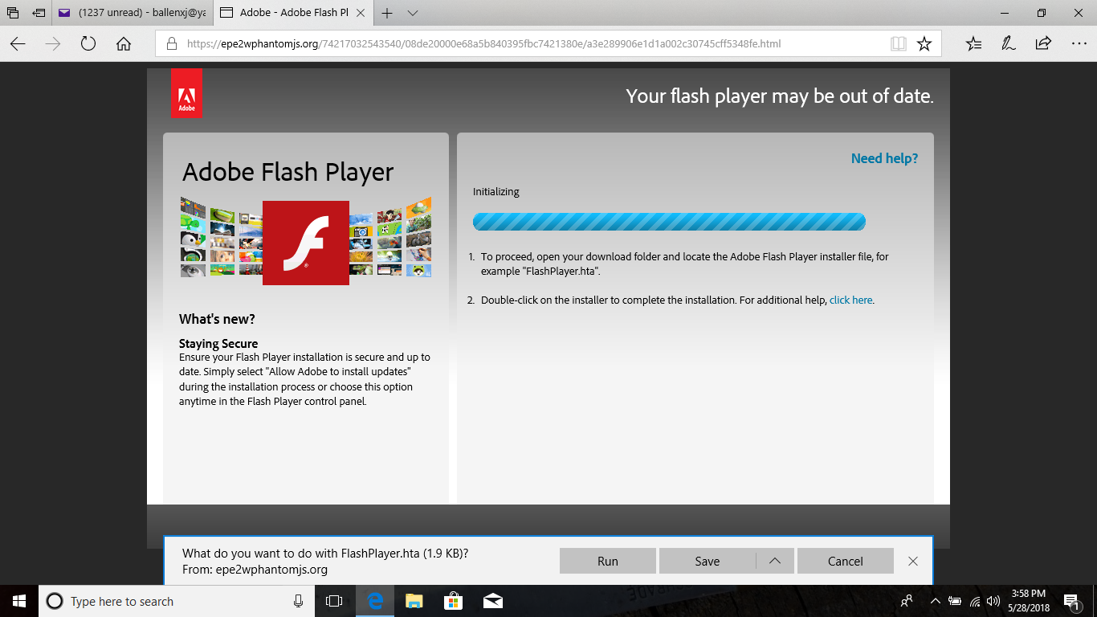1097x617 pixels.
Task: Expand tab previews chevron
Action: click(413, 13)
